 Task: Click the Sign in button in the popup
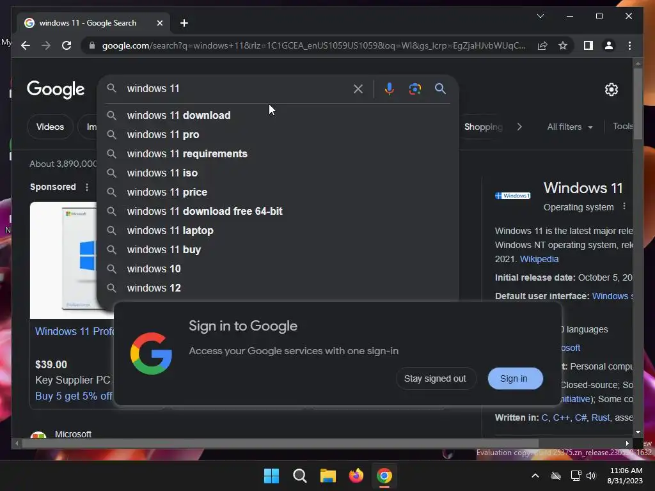pos(514,378)
